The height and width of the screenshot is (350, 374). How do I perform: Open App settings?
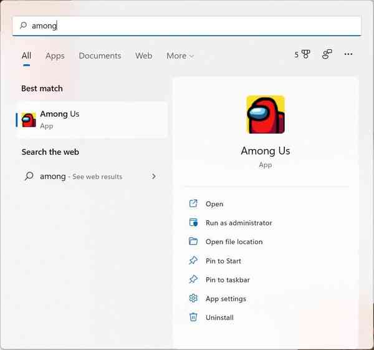click(226, 299)
